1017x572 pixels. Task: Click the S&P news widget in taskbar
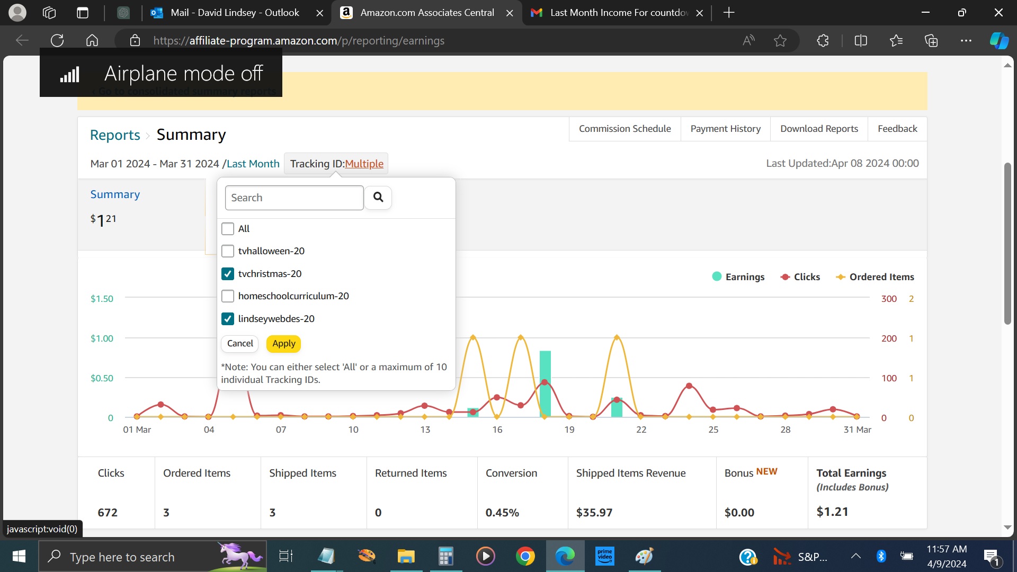[799, 557]
